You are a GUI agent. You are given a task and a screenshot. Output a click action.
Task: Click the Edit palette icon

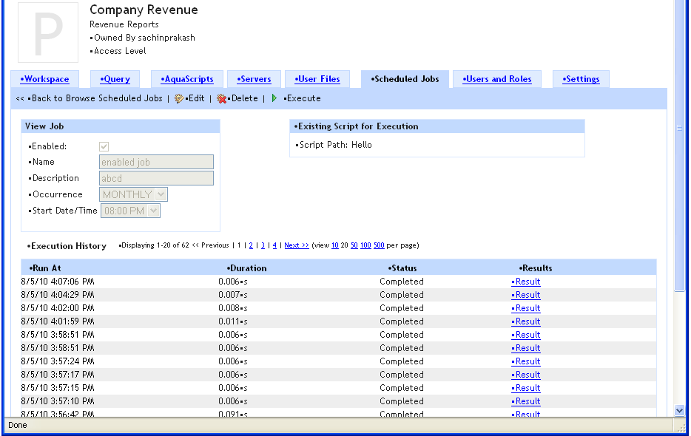click(x=179, y=98)
